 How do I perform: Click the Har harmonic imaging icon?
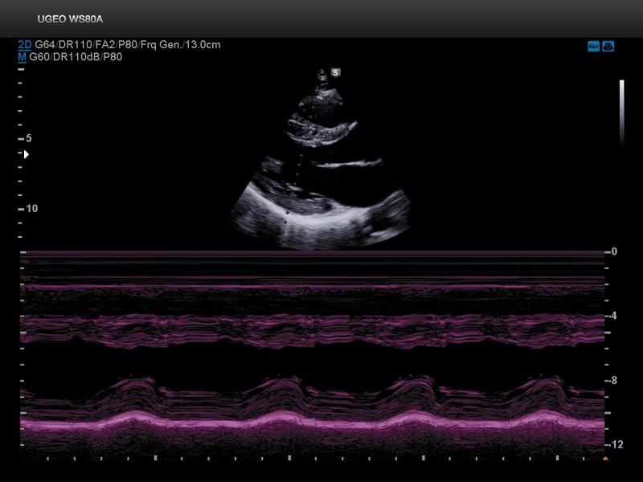(x=593, y=47)
